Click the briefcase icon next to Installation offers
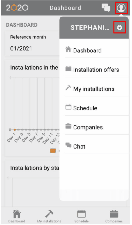Image resolution: width=132 pixels, height=225 pixels. (x=68, y=68)
